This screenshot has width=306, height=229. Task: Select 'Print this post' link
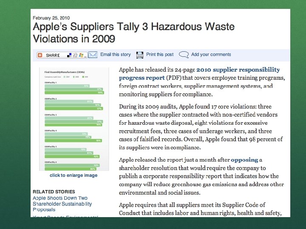pos(160,55)
